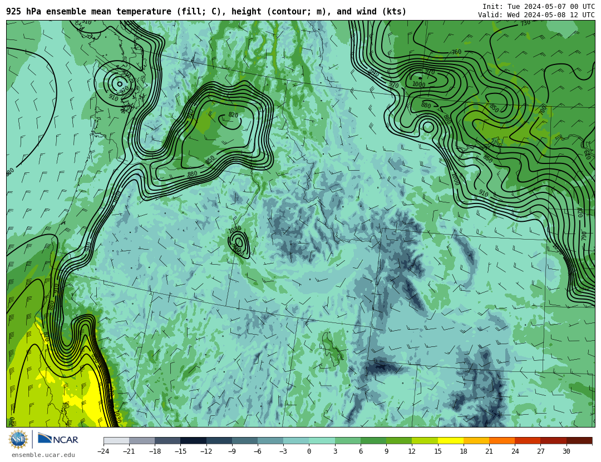Pick the dark red swatch between 27 and 30
The width and height of the screenshot is (601, 462).
pyautogui.click(x=553, y=440)
